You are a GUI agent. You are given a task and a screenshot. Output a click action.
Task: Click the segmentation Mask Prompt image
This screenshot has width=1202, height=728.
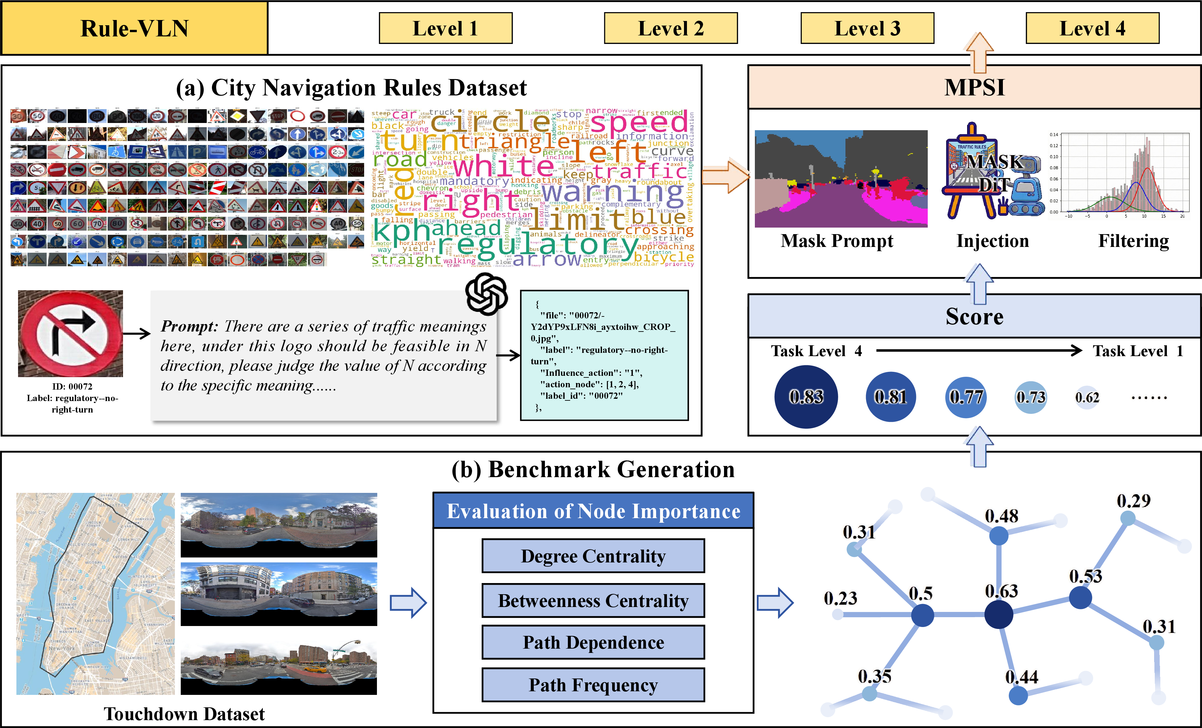841,178
